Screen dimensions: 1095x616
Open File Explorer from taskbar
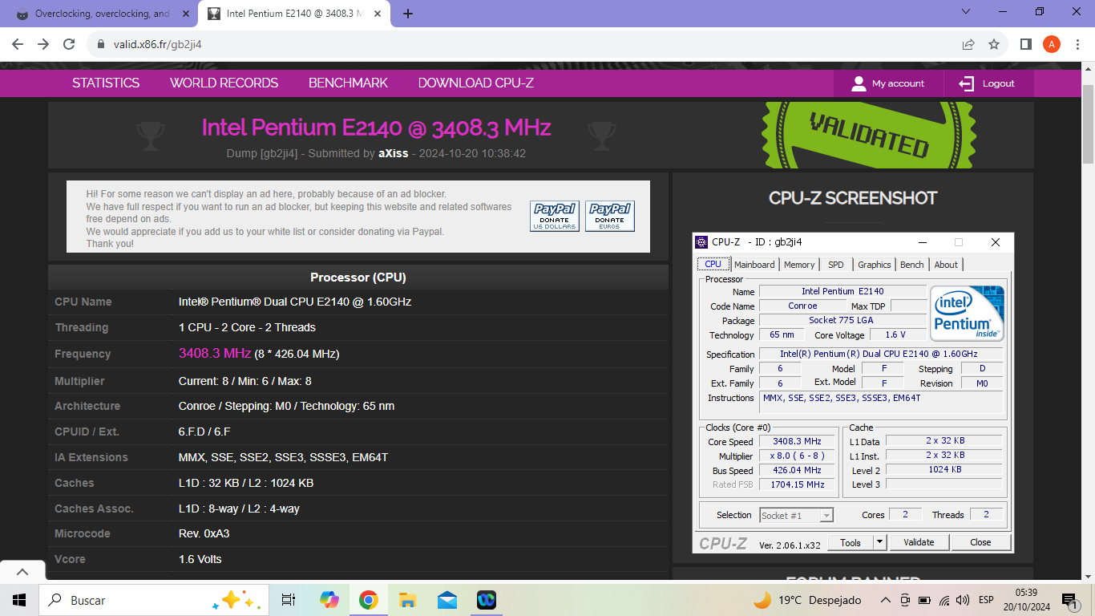[x=408, y=600]
